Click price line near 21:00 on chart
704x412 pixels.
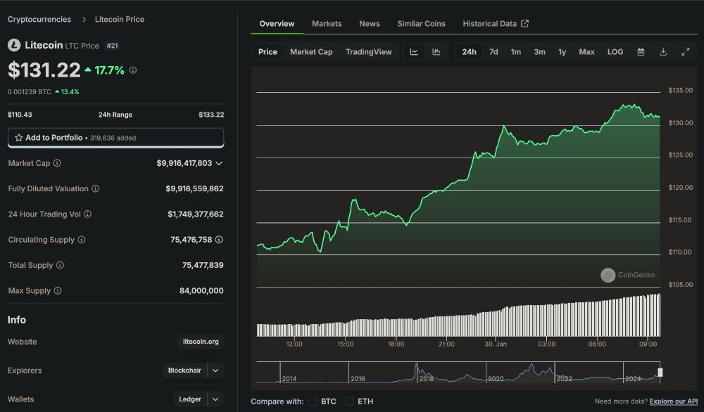[446, 188]
